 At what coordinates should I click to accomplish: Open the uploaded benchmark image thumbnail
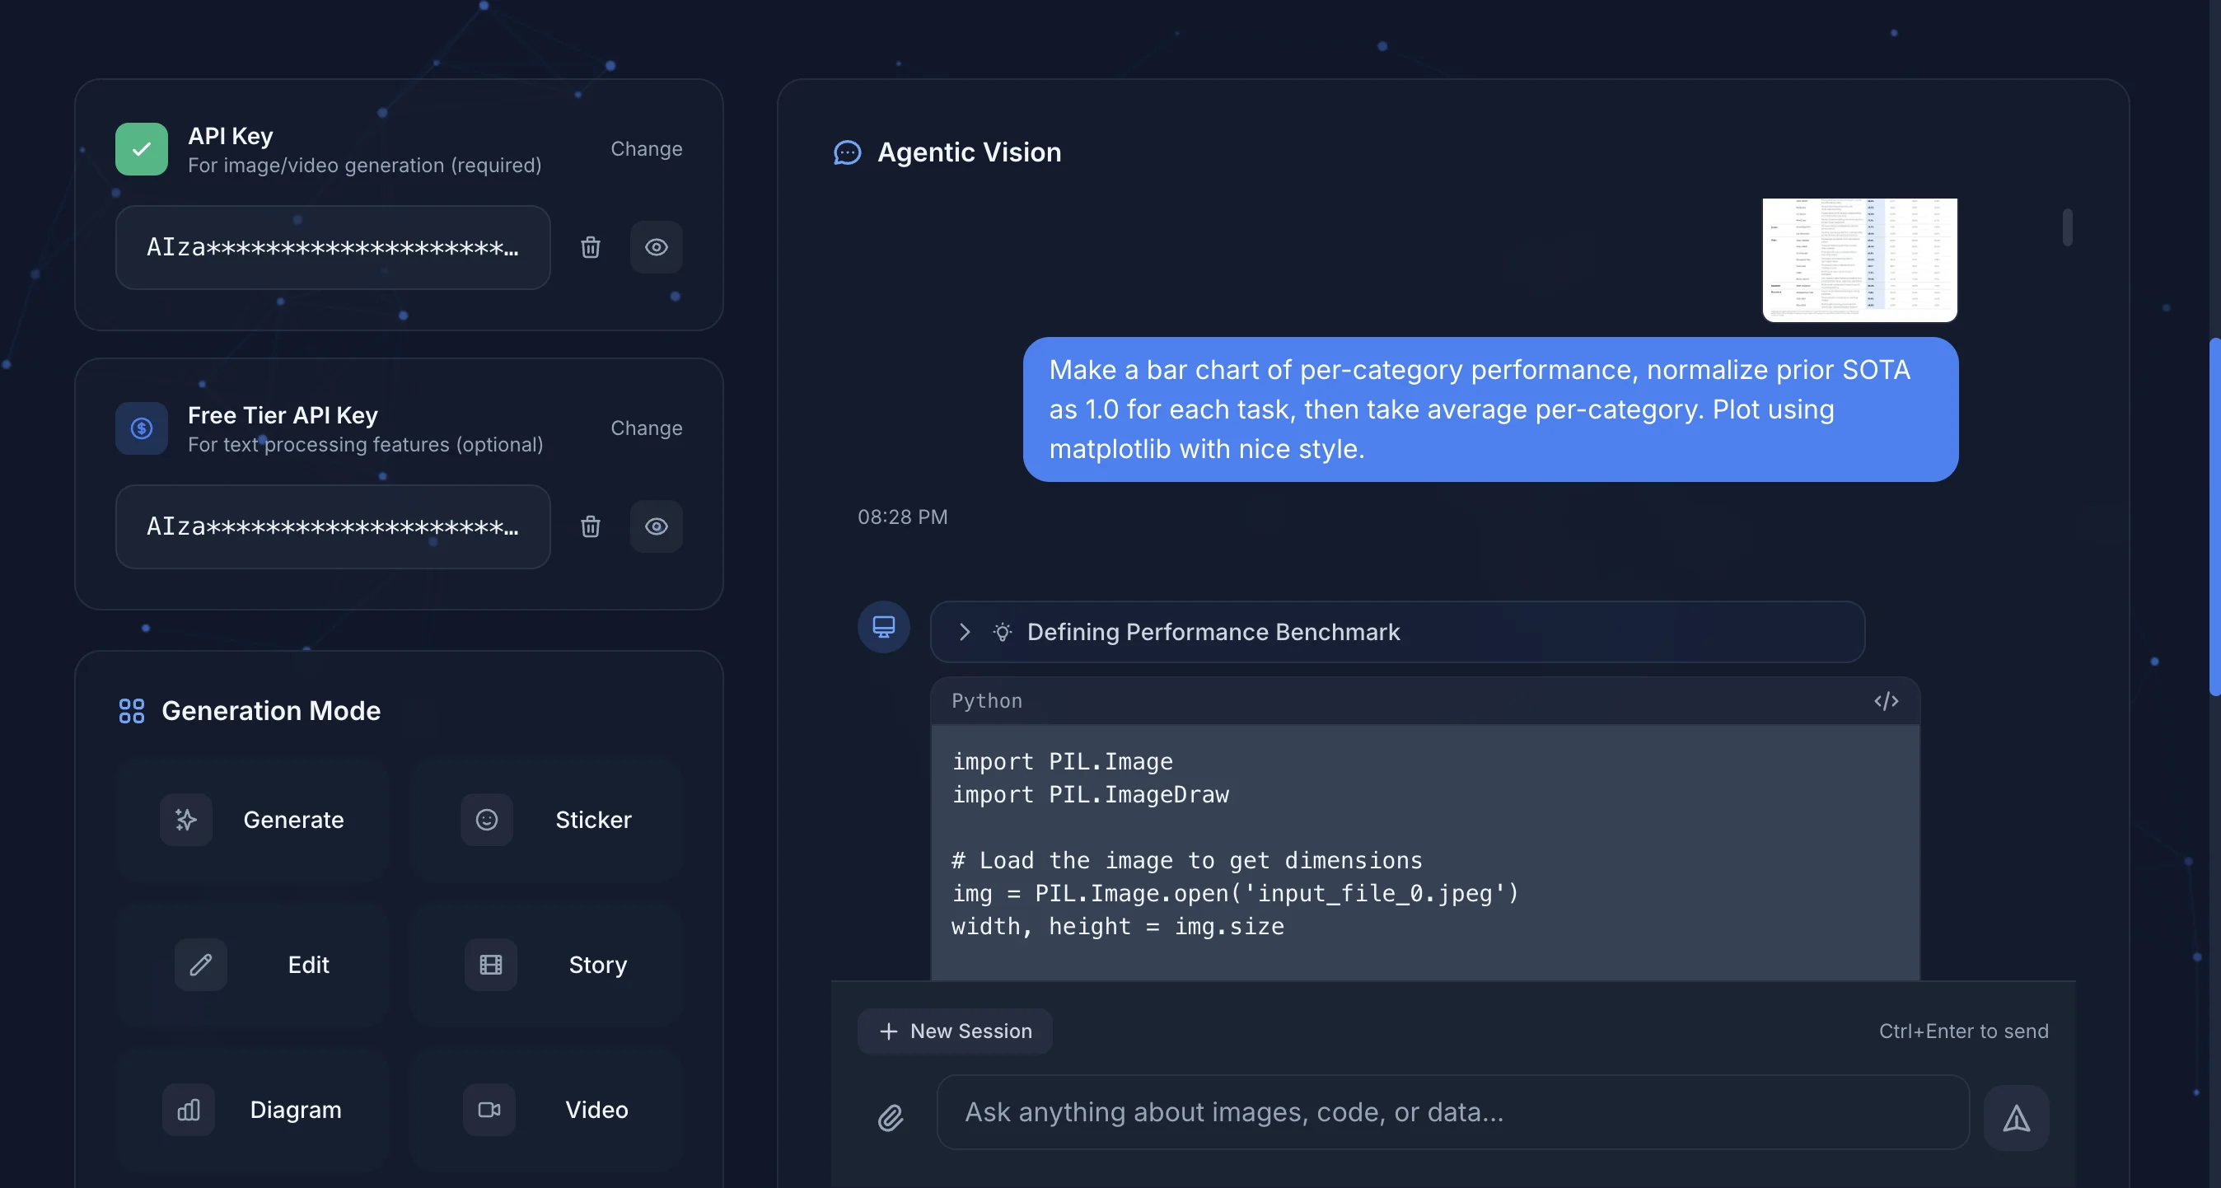coord(1859,260)
